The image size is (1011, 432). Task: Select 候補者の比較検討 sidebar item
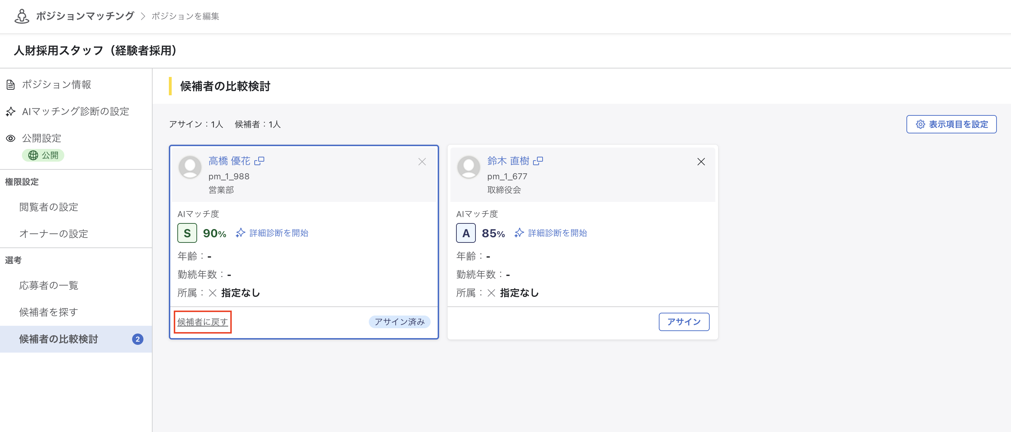76,339
